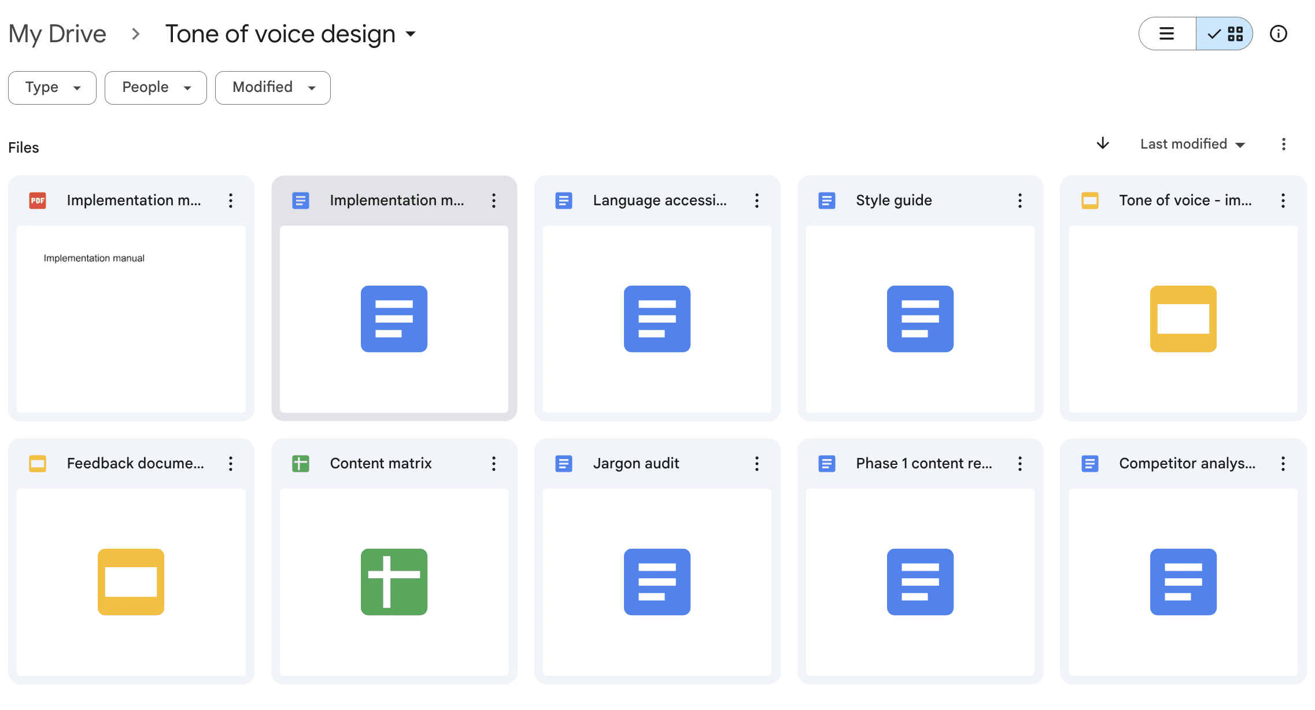The width and height of the screenshot is (1315, 710).
Task: Click Docs icon beside Language accessi... title
Action: click(x=564, y=201)
